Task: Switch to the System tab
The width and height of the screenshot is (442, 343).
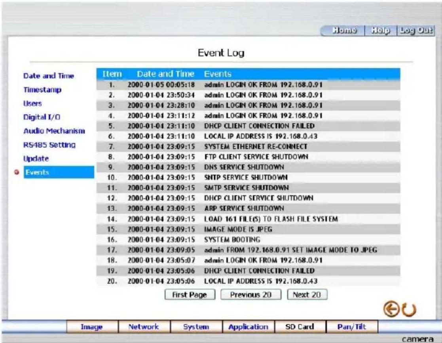Action: pos(196,327)
